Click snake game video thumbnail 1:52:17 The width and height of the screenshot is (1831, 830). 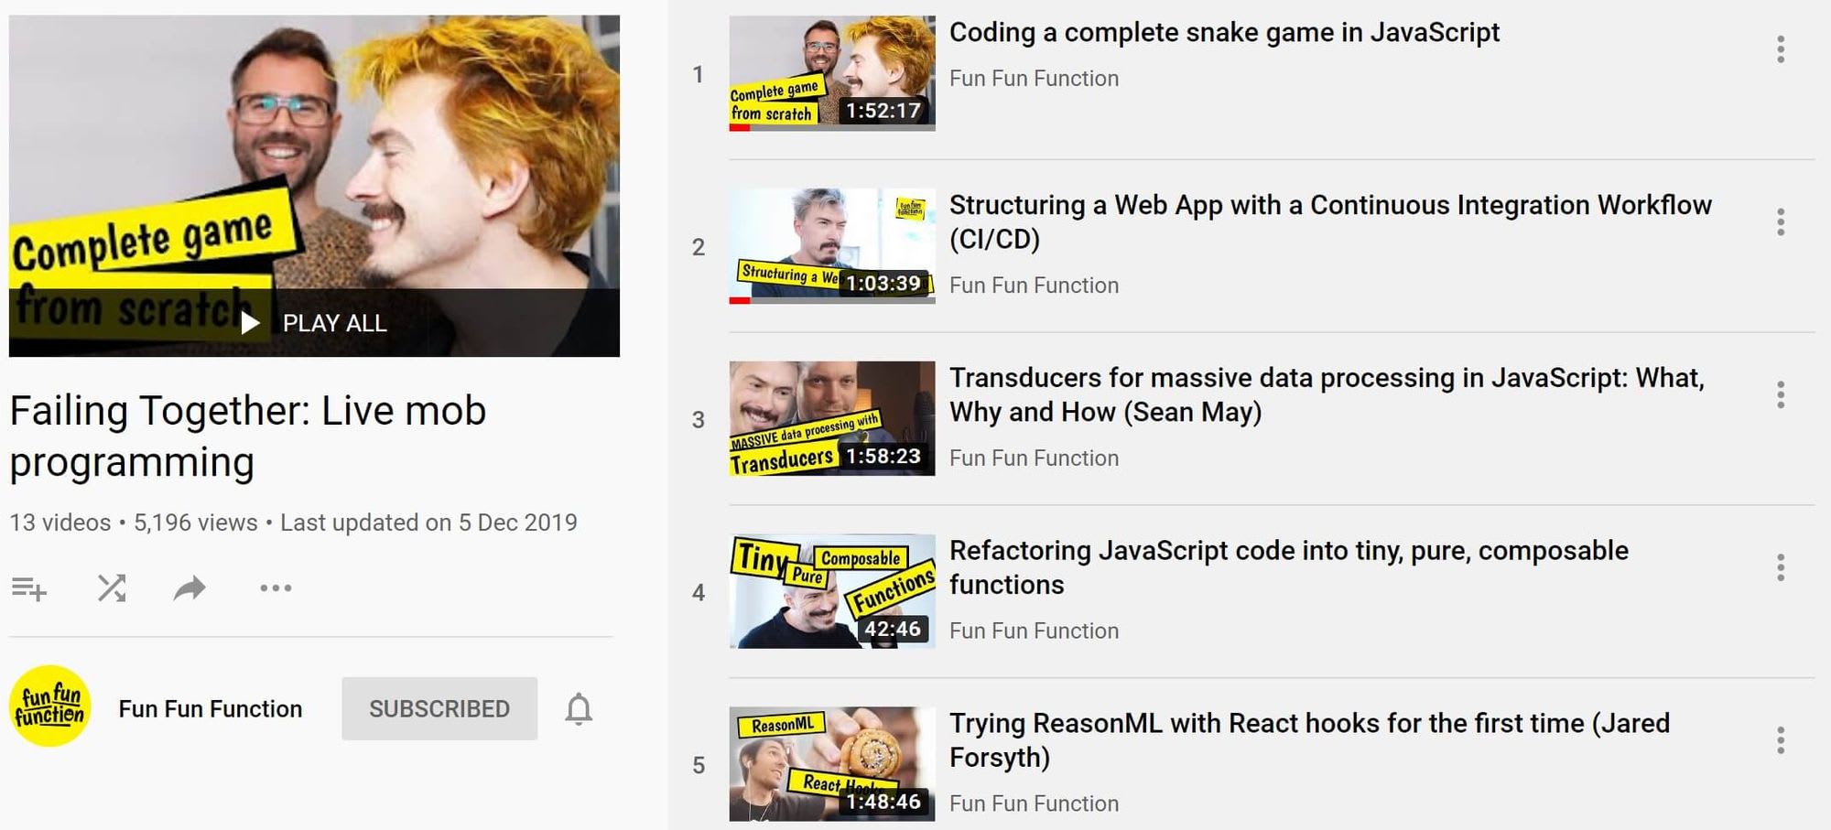pos(832,73)
